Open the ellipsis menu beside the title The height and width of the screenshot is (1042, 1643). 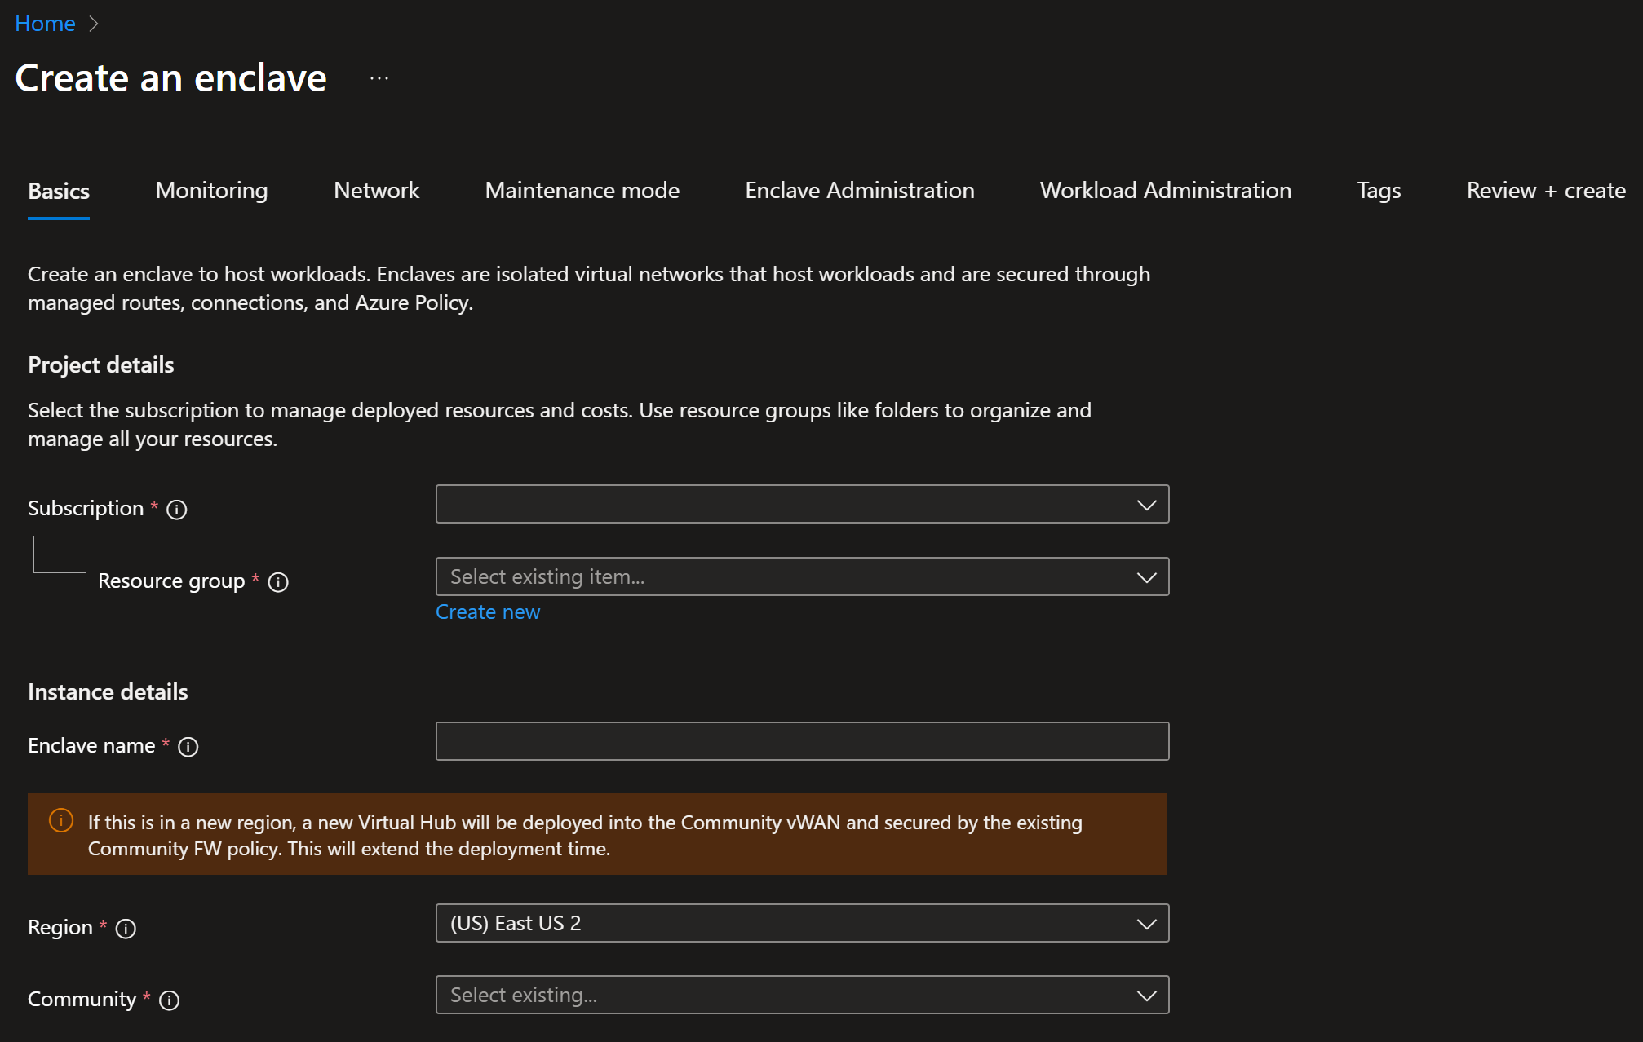click(x=379, y=78)
